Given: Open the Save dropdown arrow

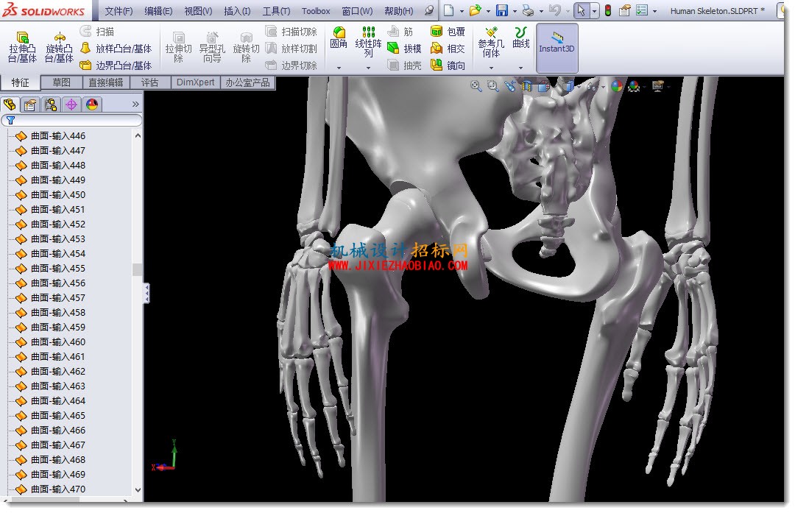Looking at the screenshot, I should click(x=515, y=11).
